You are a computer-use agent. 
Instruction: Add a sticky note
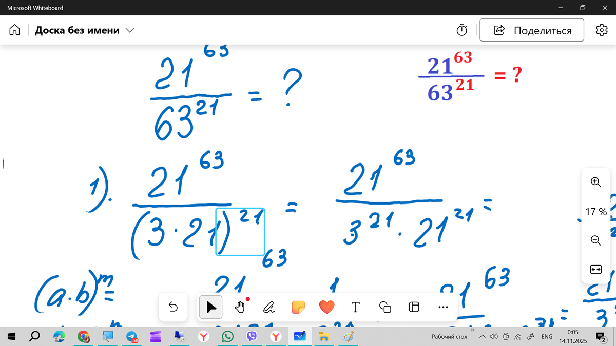click(298, 307)
